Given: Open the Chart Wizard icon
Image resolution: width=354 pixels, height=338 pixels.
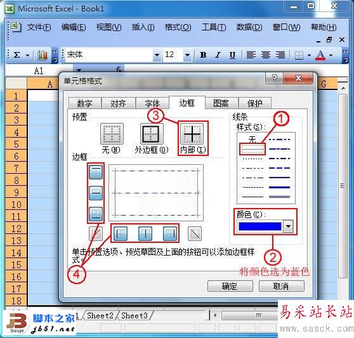Looking at the screenshot, I should (43, 55).
